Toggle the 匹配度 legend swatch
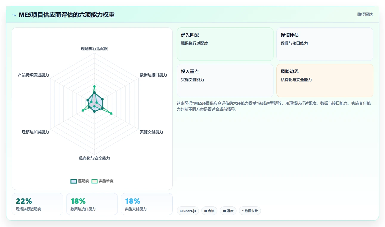This screenshot has width=385, height=227. click(74, 181)
